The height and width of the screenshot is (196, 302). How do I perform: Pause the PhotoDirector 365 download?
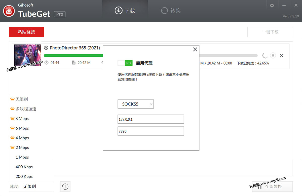pos(273,56)
